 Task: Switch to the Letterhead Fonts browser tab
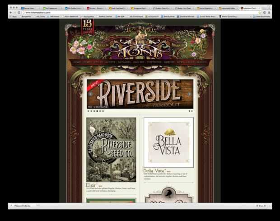click(250, 8)
